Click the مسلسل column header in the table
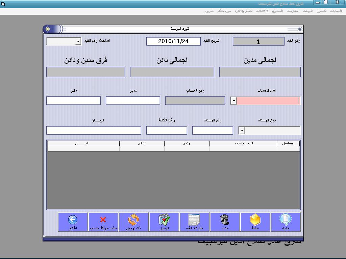Viewport: 346px width, 259px height. 288,143
